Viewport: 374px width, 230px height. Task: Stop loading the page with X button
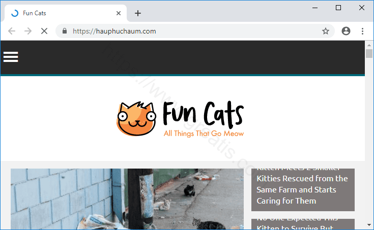44,31
